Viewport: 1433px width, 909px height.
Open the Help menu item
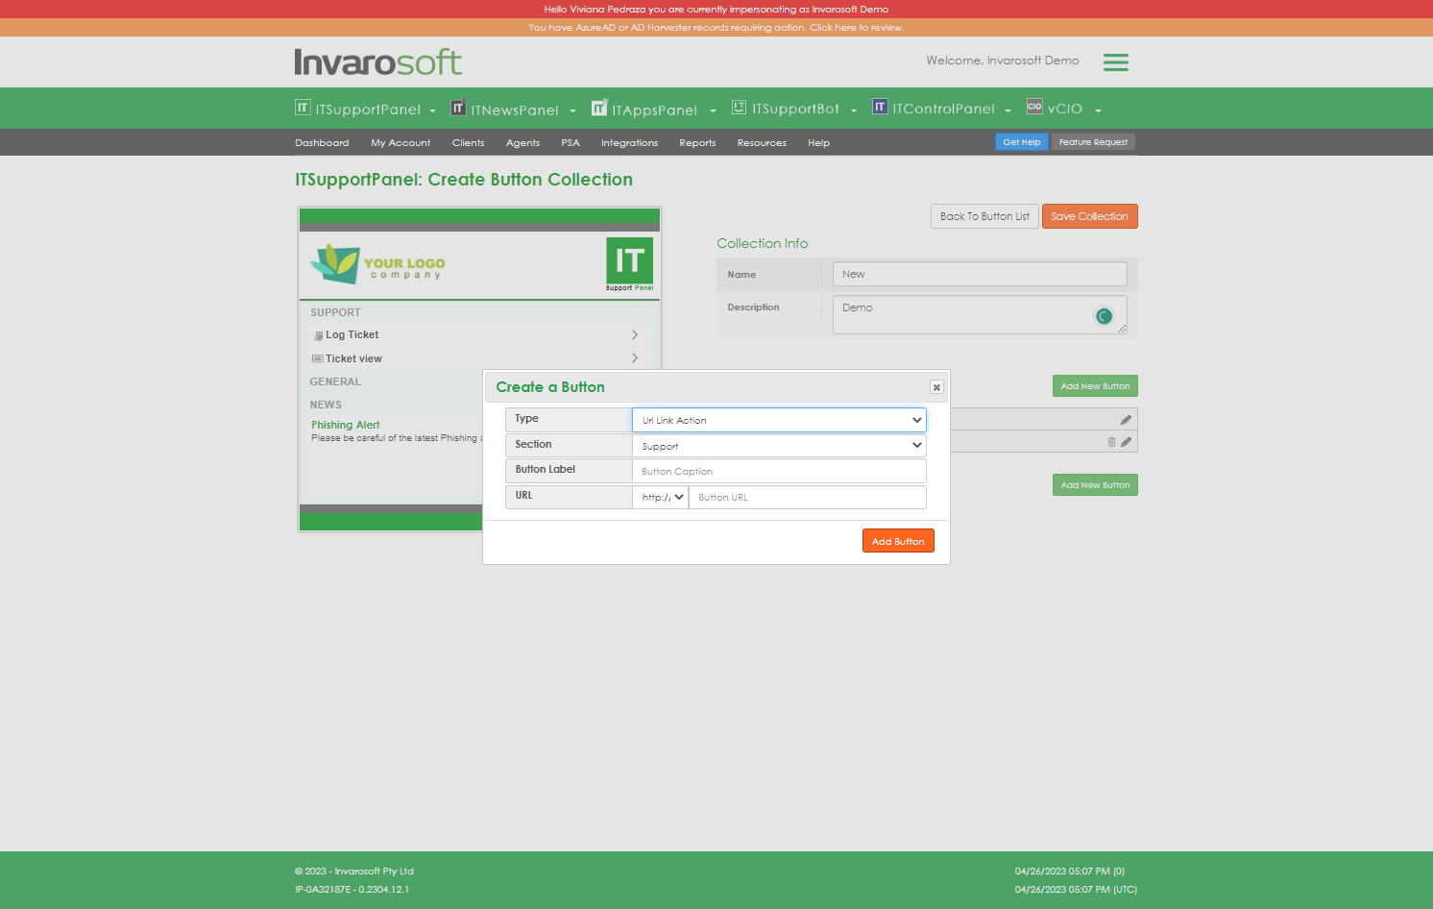[818, 143]
